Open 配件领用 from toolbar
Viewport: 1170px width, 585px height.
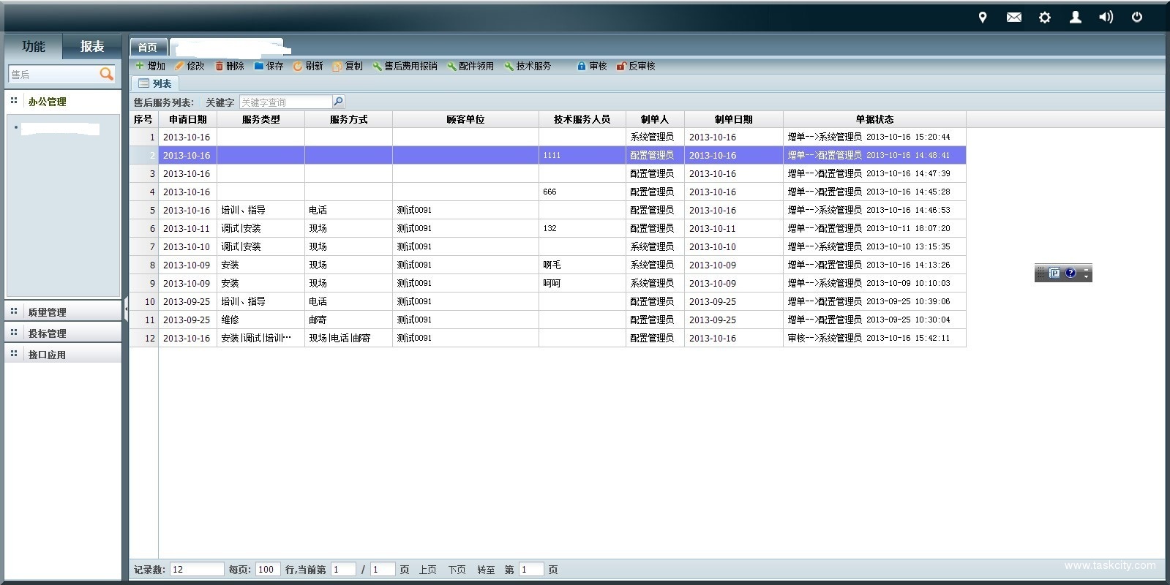tap(470, 66)
